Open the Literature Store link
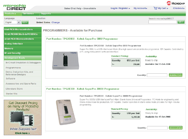 click(14, 89)
